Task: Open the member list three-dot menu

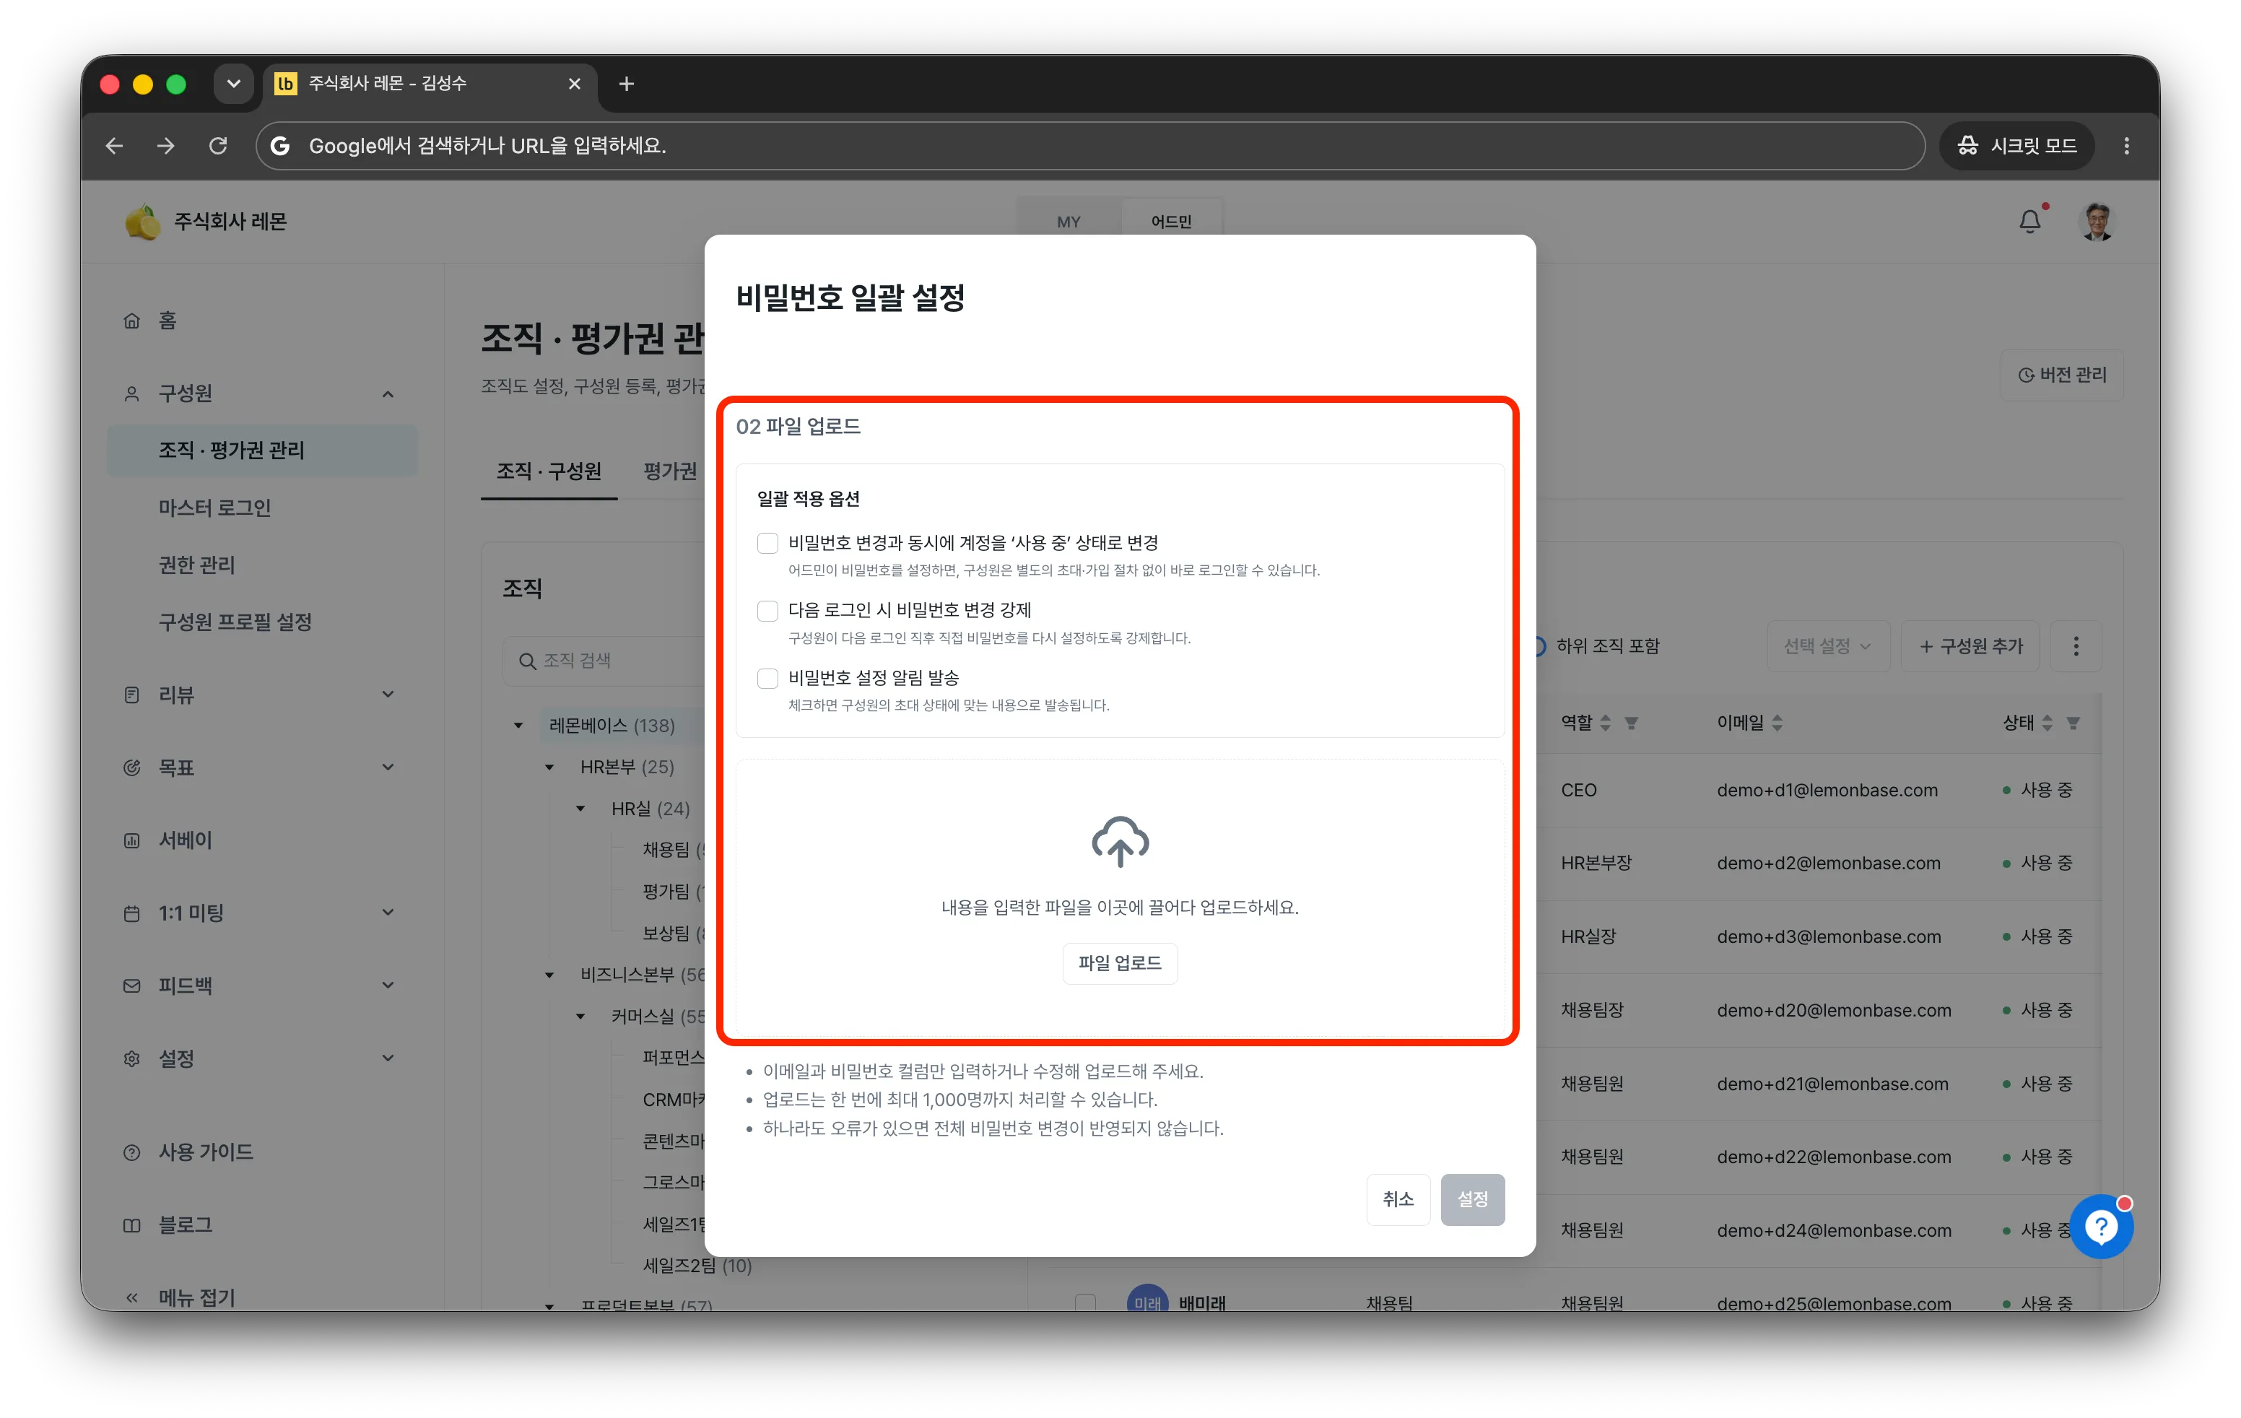Action: tap(2076, 647)
